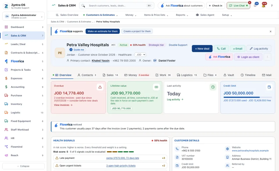Viewport: 279px width, 171px height.
Task: Change the JOD currency selector
Action: pyautogui.click(x=140, y=55)
